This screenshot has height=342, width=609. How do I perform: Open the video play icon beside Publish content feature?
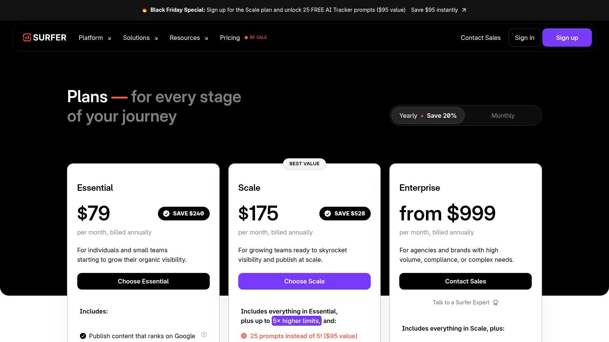click(x=205, y=335)
